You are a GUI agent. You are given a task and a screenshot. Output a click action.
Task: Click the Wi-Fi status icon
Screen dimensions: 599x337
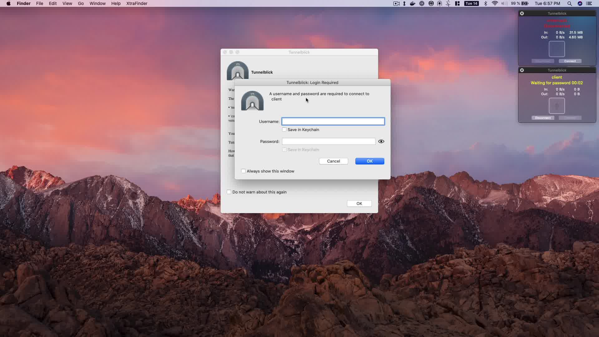pos(495,3)
